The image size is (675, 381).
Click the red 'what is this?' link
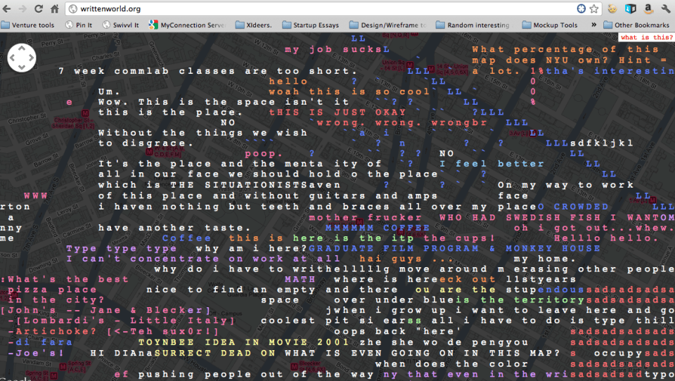[x=646, y=37]
